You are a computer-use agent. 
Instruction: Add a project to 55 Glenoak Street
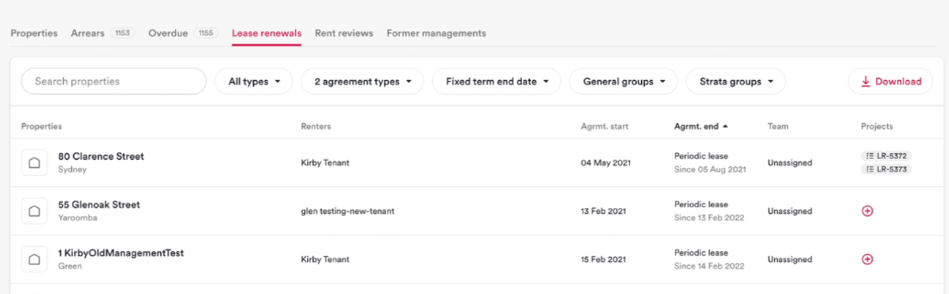867,211
